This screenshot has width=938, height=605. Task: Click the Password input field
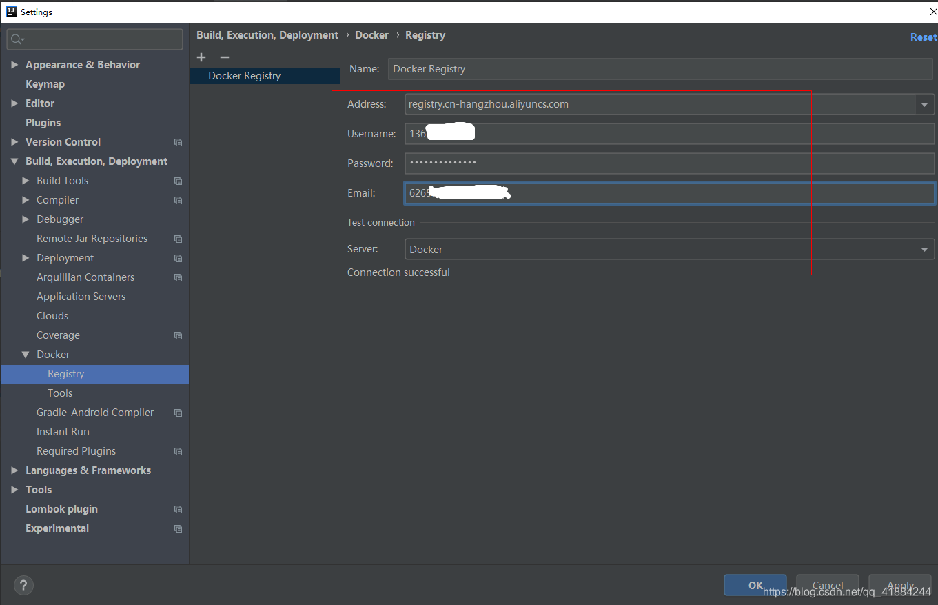[x=669, y=163]
